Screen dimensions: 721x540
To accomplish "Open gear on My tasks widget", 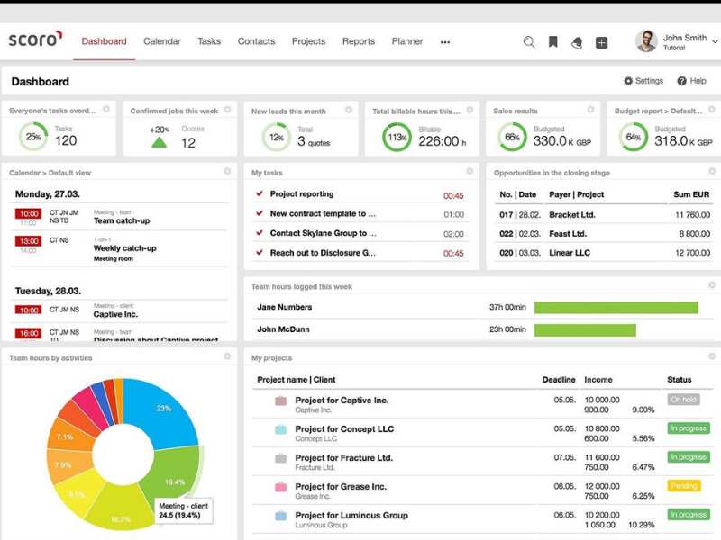I will tap(470, 171).
